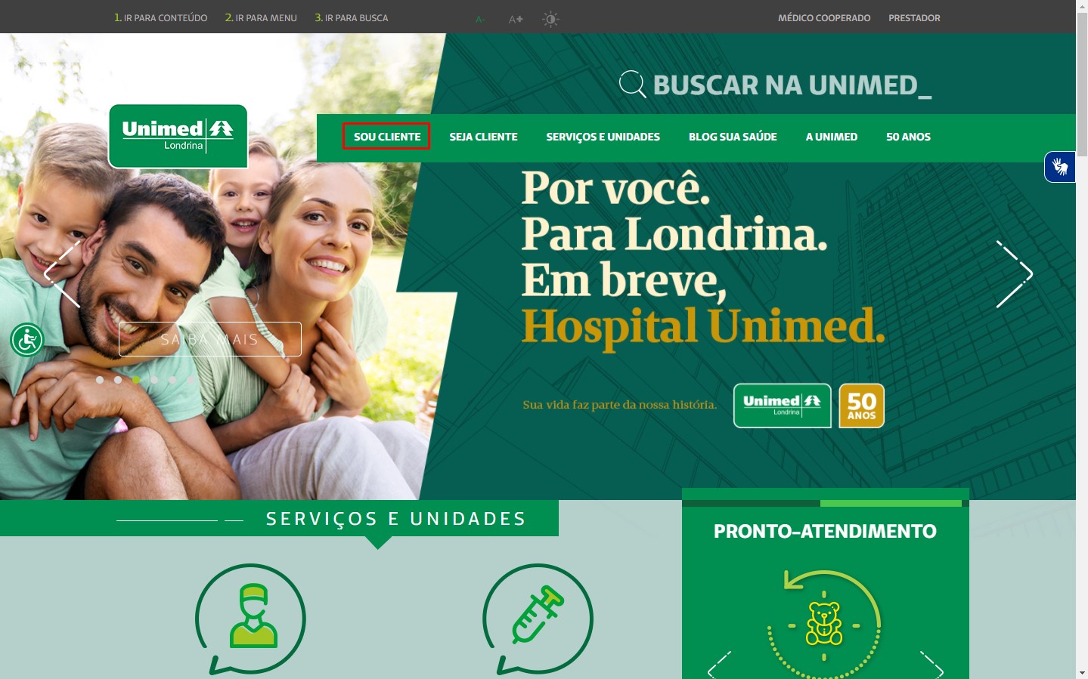Go to next banner slide arrow
This screenshot has width=1088, height=679.
coord(1015,273)
